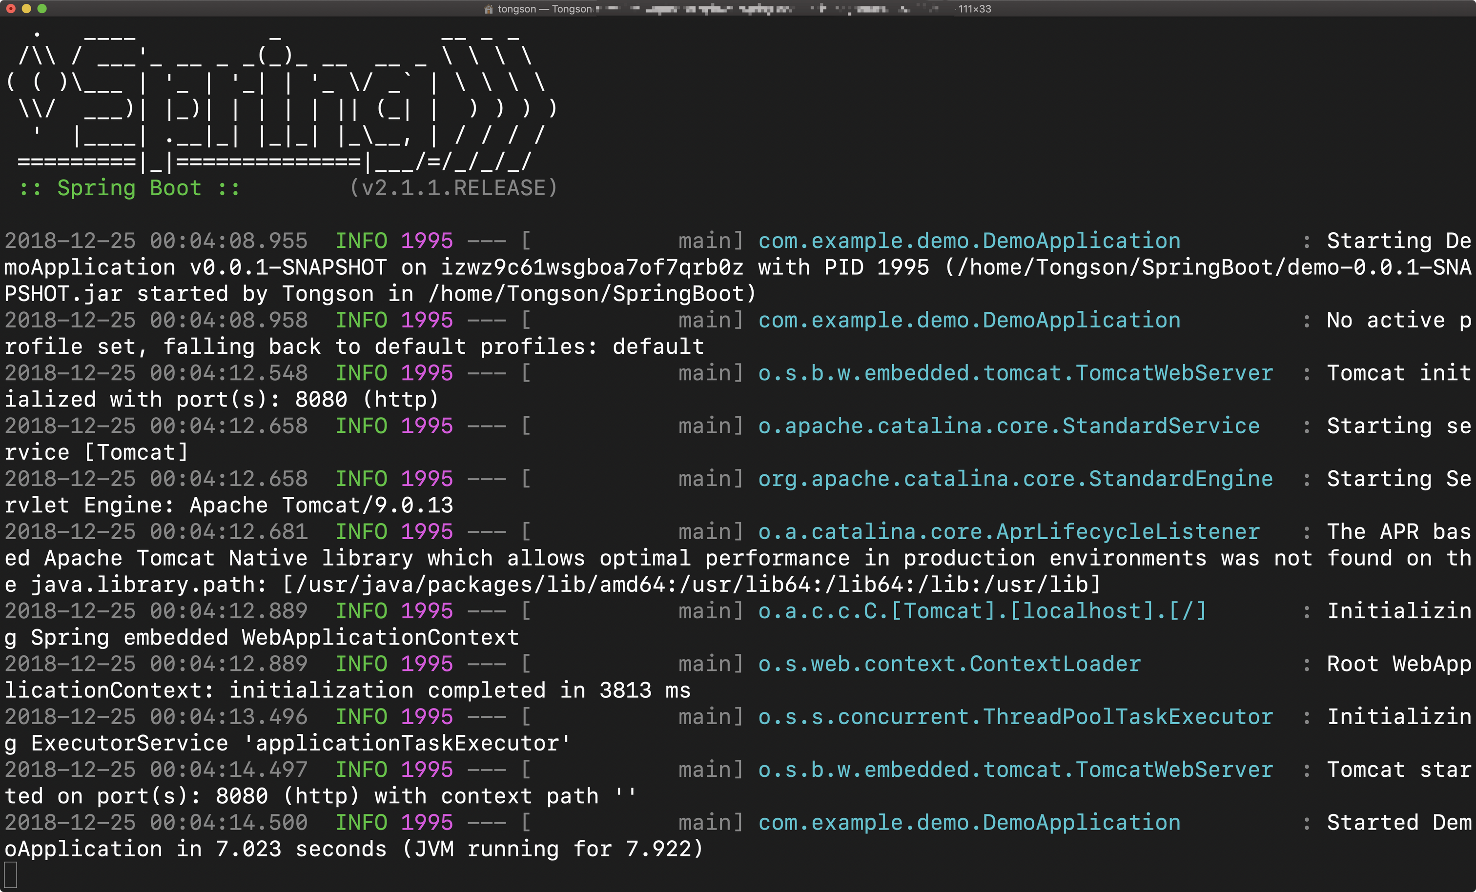Click the java.library.path bracketed directory list
The width and height of the screenshot is (1476, 892).
(691, 584)
